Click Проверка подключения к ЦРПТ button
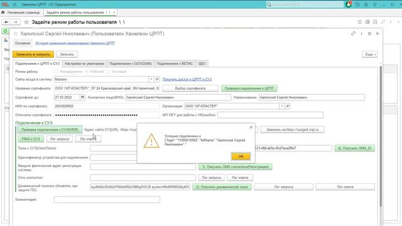Screen dimensions: 402x226 click(249, 89)
